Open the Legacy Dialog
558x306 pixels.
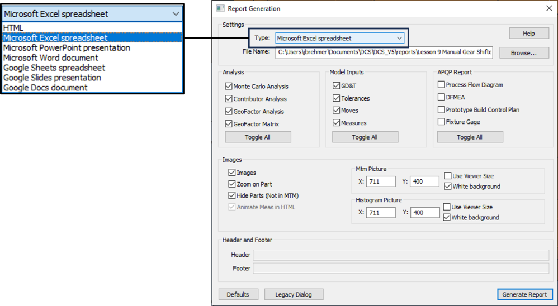294,295
